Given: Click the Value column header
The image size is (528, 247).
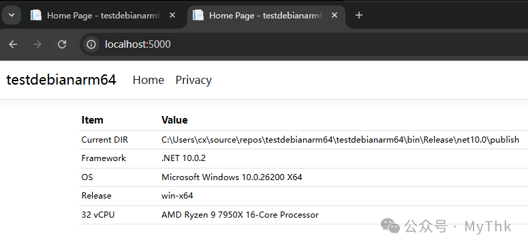Looking at the screenshot, I should 174,120.
